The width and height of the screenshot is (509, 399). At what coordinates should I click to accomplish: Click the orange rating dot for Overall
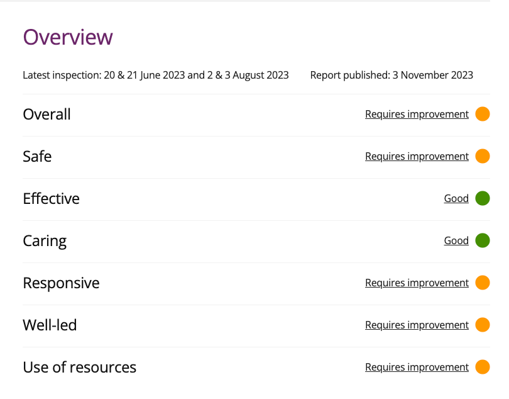(482, 114)
